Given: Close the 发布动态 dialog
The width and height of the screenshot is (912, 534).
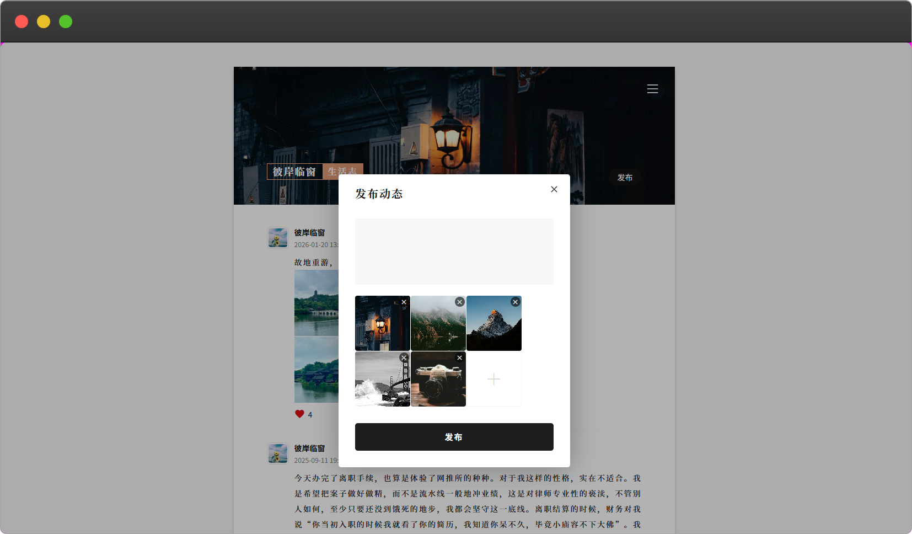Looking at the screenshot, I should click(x=554, y=189).
